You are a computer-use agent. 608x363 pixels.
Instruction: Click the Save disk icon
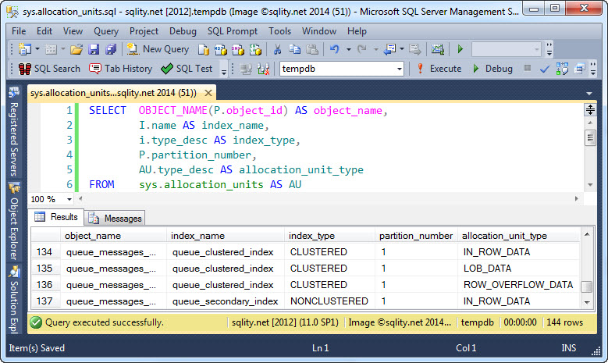coord(94,49)
